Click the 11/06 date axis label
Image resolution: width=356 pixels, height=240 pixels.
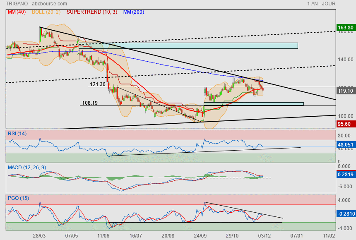coord(103,236)
